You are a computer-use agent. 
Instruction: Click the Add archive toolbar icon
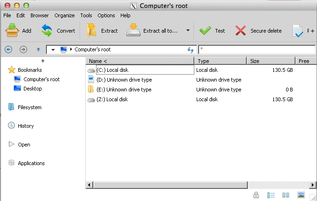click(12, 31)
